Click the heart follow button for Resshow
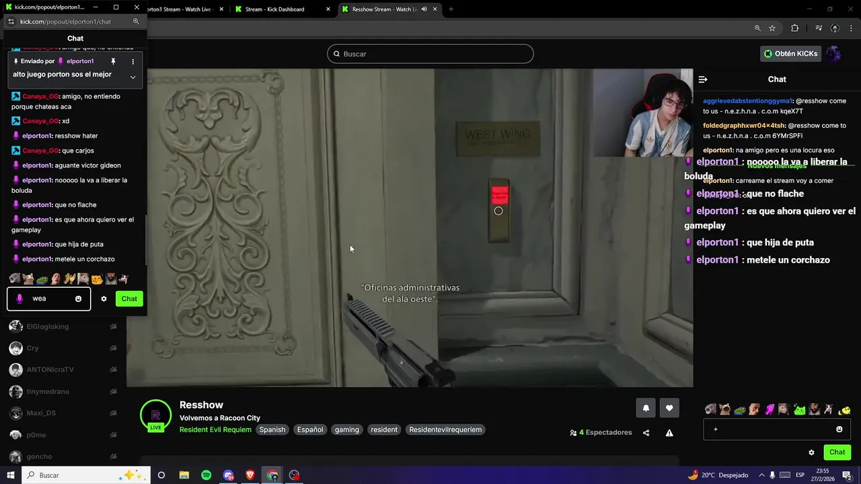The height and width of the screenshot is (484, 861). [x=669, y=408]
